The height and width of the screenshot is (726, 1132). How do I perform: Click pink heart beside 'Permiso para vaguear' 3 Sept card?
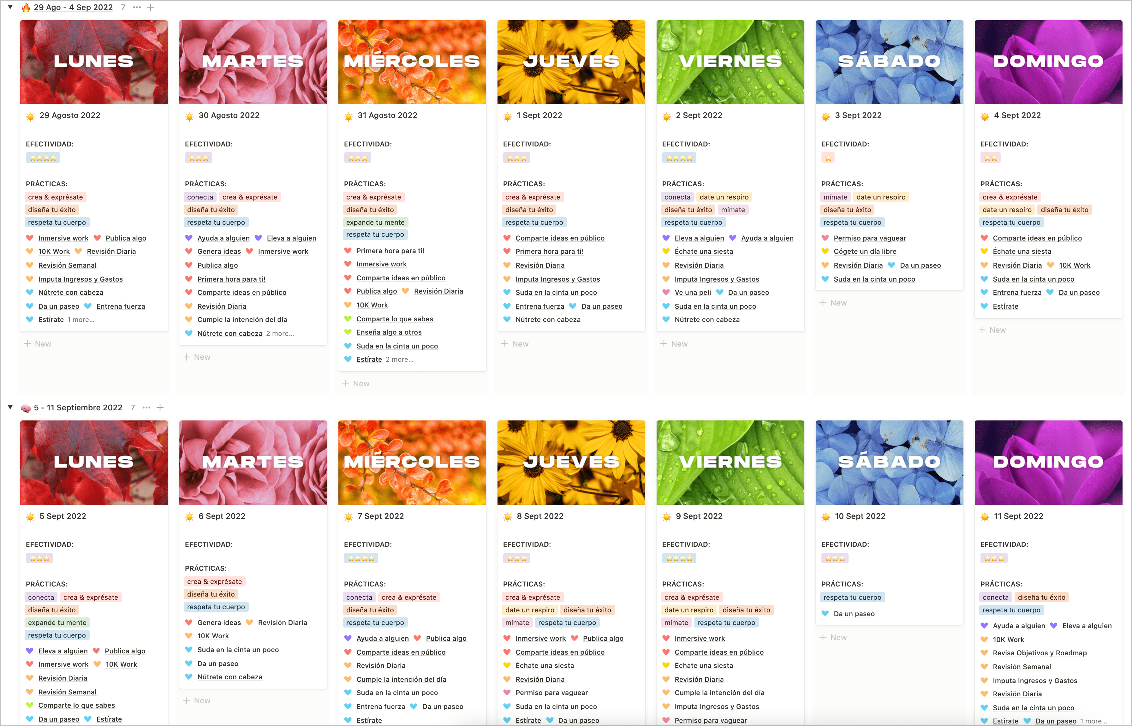tap(825, 238)
